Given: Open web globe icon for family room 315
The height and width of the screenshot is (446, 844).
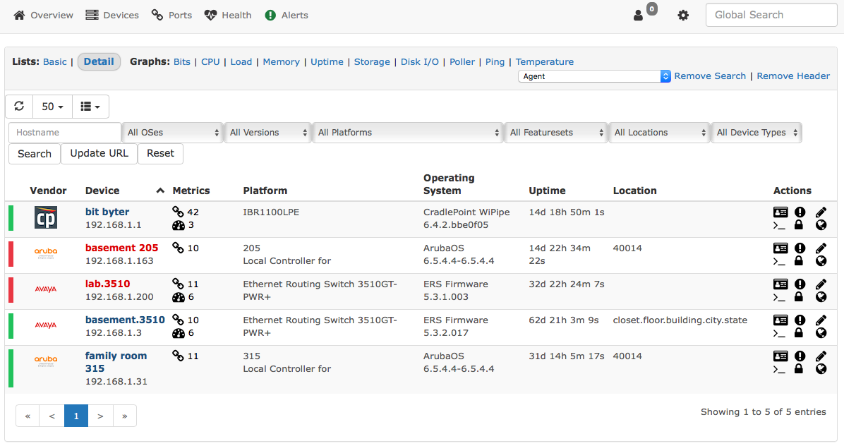Looking at the screenshot, I should (x=821, y=368).
